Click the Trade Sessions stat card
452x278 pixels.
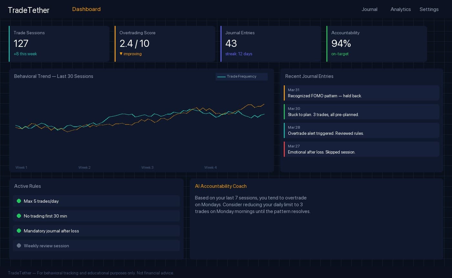tap(59, 44)
